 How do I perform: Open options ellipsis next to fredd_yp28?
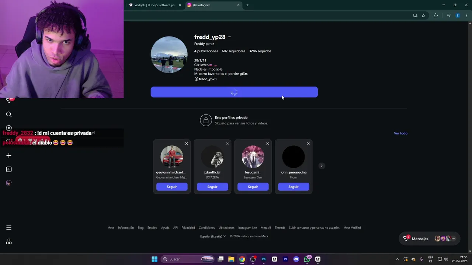(x=229, y=37)
